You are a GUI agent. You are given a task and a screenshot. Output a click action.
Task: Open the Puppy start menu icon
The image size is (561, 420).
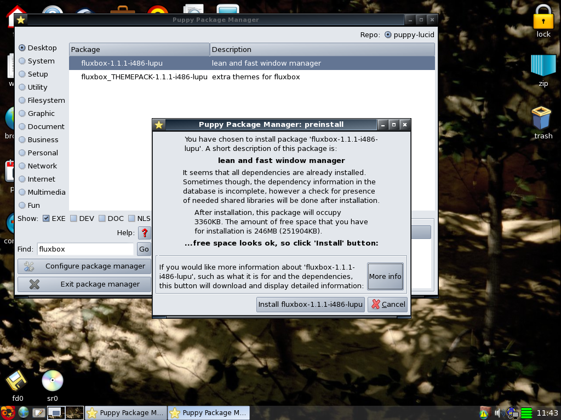point(8,412)
